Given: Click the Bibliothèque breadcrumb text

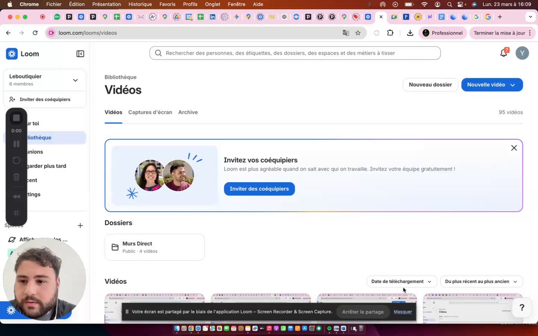Looking at the screenshot, I should coord(120,77).
